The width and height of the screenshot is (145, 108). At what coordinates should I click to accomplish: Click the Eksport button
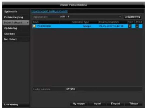(x=115, y=103)
